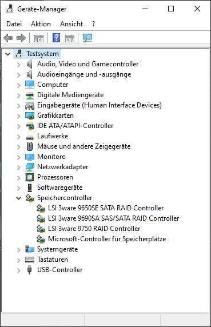Click the Prozessoren chip icon
The height and width of the screenshot is (327, 211).
click(30, 177)
